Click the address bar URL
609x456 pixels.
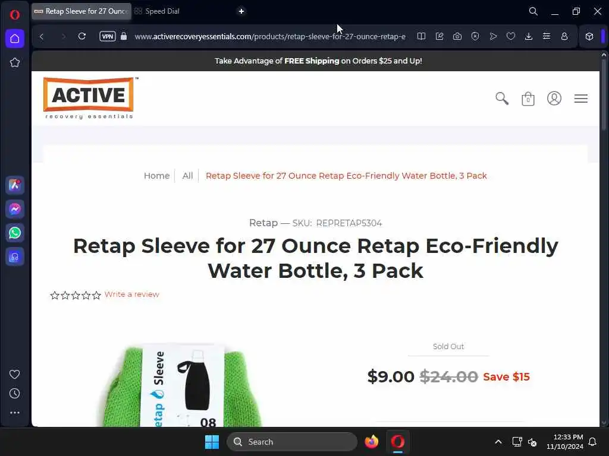point(270,36)
